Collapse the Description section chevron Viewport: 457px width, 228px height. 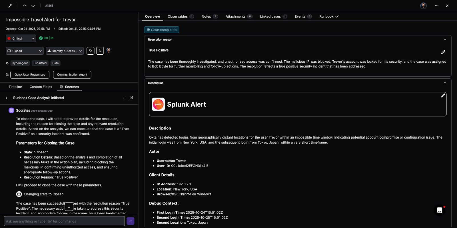coord(445,83)
